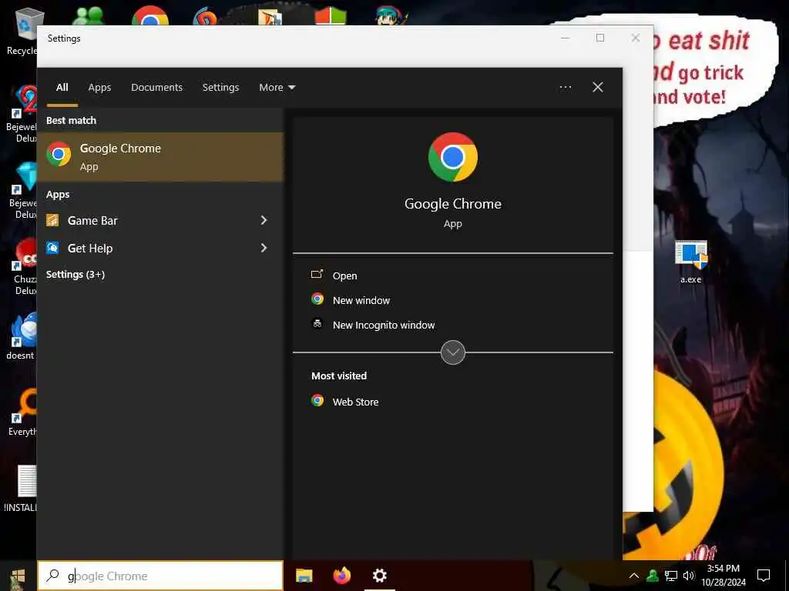
Task: Click the green user tray icon
Action: 653,576
